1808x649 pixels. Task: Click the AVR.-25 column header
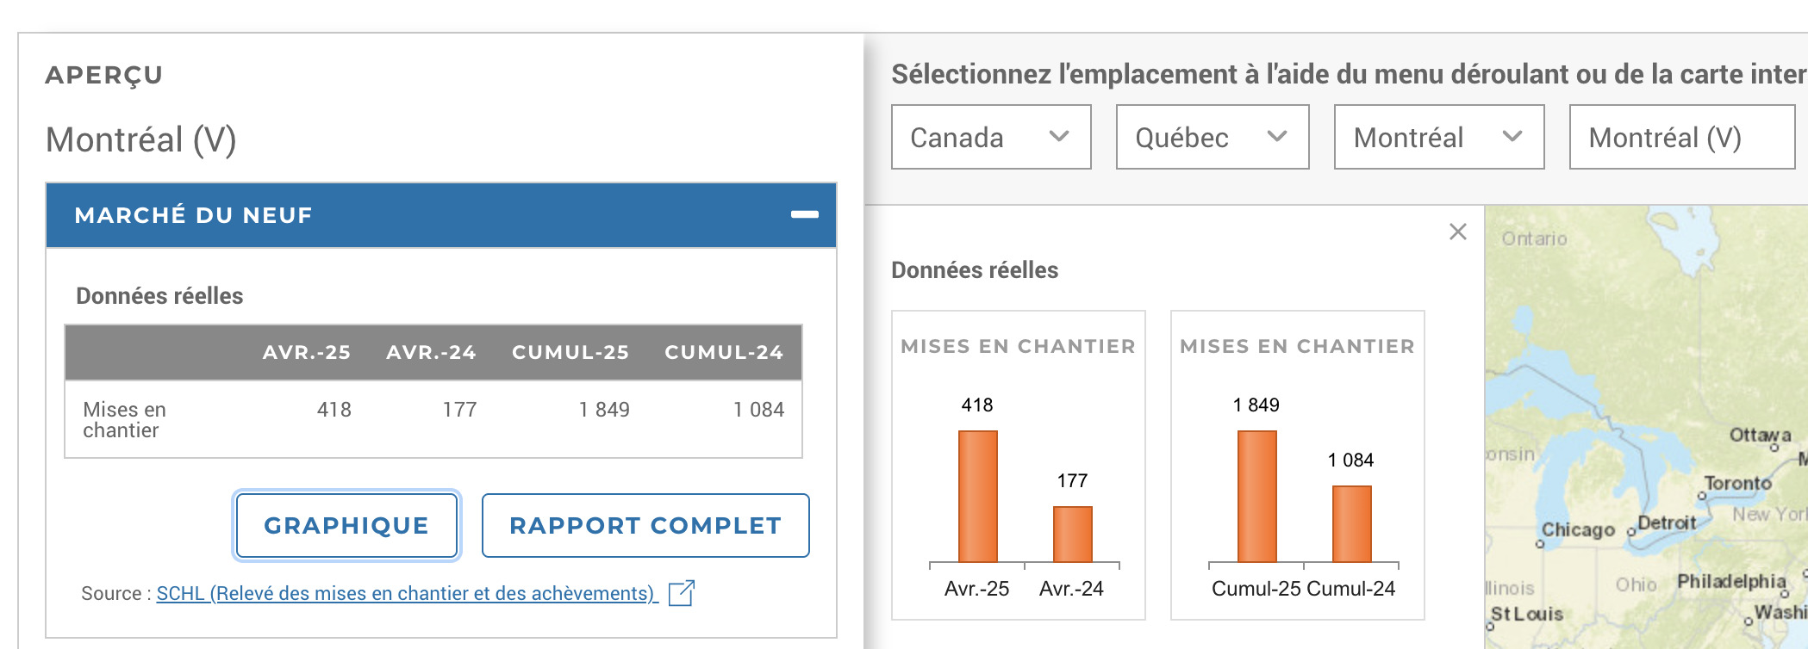click(x=306, y=352)
